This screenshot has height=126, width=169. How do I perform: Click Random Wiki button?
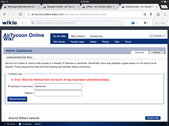[153, 118]
